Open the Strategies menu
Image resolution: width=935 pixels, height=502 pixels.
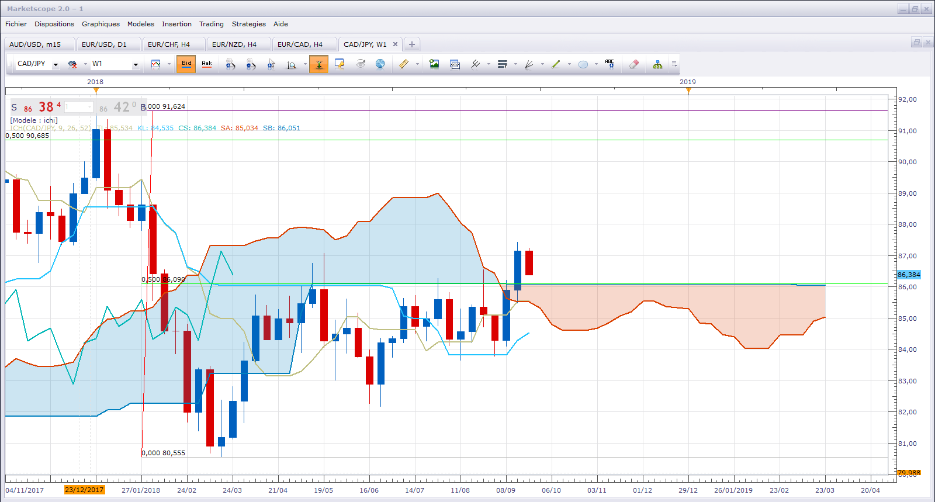point(248,24)
